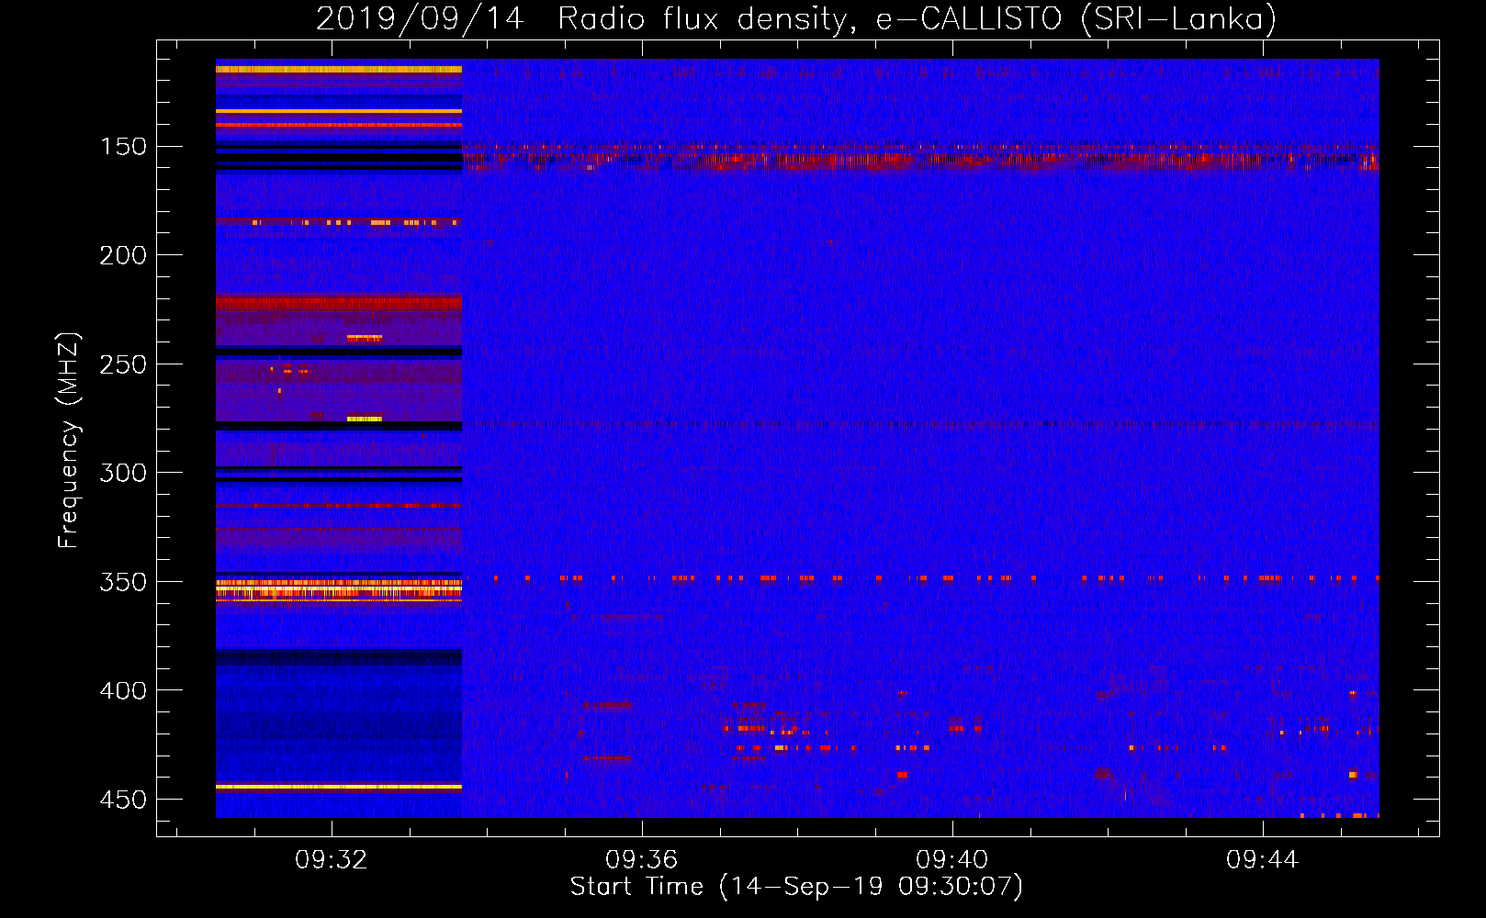Click the 350 frequency tick label
The height and width of the screenshot is (918, 1486).
tap(123, 582)
